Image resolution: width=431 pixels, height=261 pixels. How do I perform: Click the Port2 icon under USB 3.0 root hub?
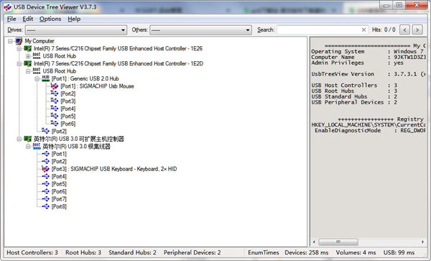coord(46,161)
